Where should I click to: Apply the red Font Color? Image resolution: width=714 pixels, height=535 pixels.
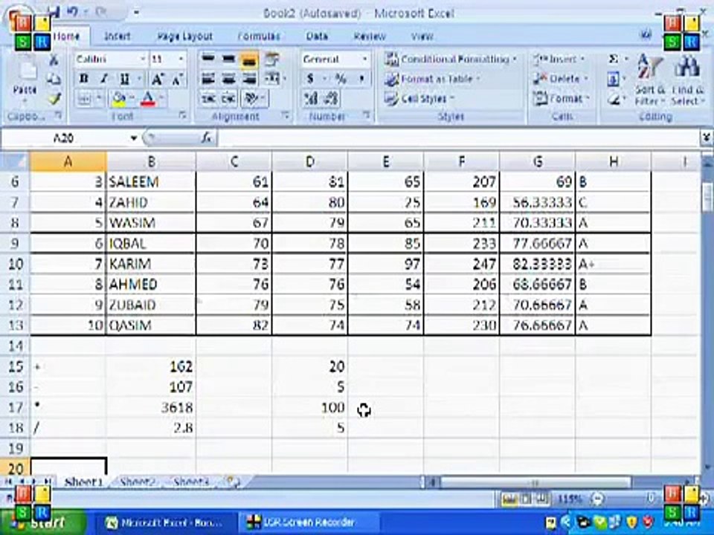point(148,98)
